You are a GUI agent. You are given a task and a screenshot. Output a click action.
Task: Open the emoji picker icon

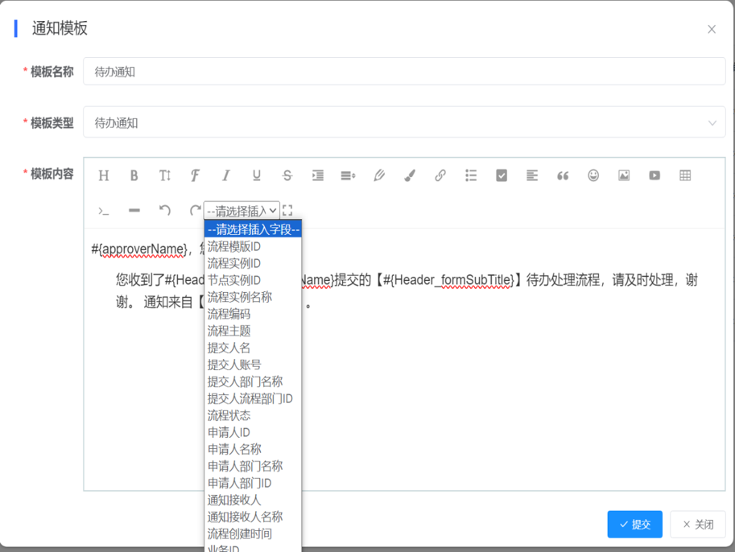593,175
